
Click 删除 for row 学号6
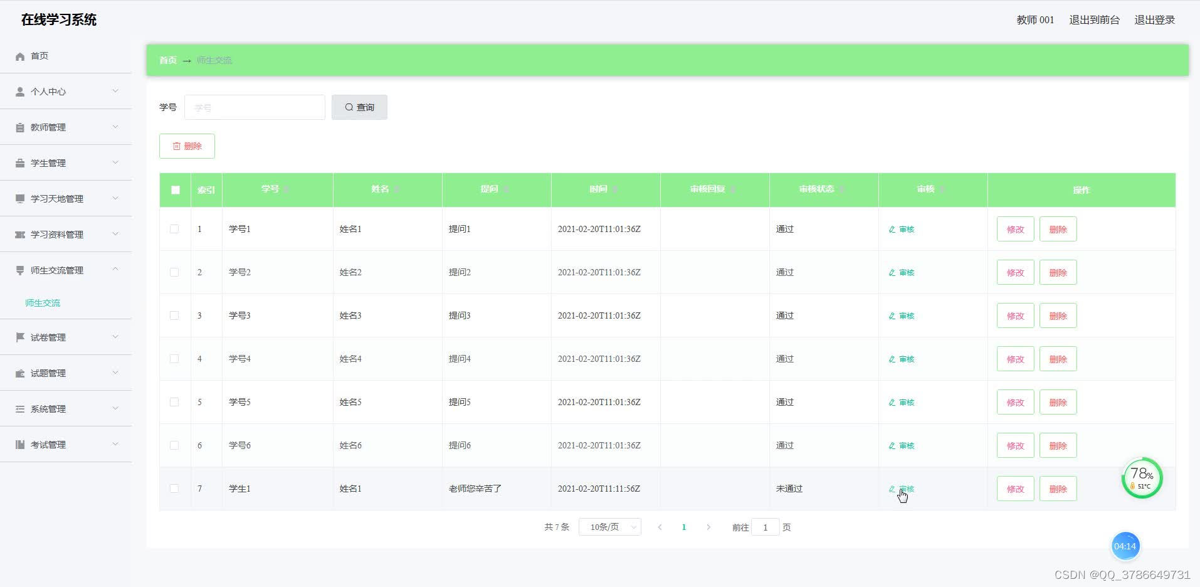tap(1058, 445)
